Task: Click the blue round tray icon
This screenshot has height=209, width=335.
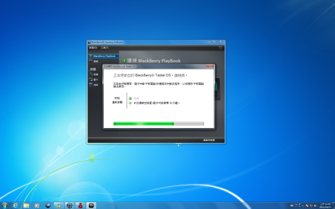Action: point(296,205)
